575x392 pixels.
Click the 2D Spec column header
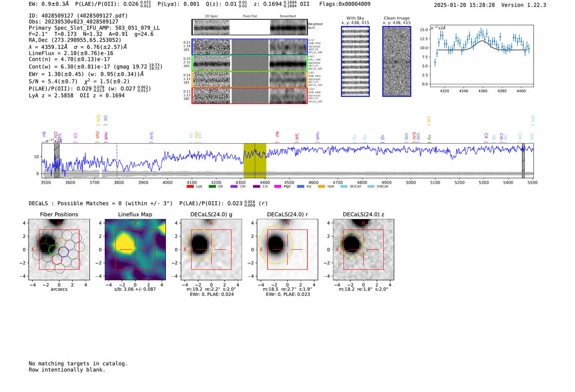tap(212, 16)
